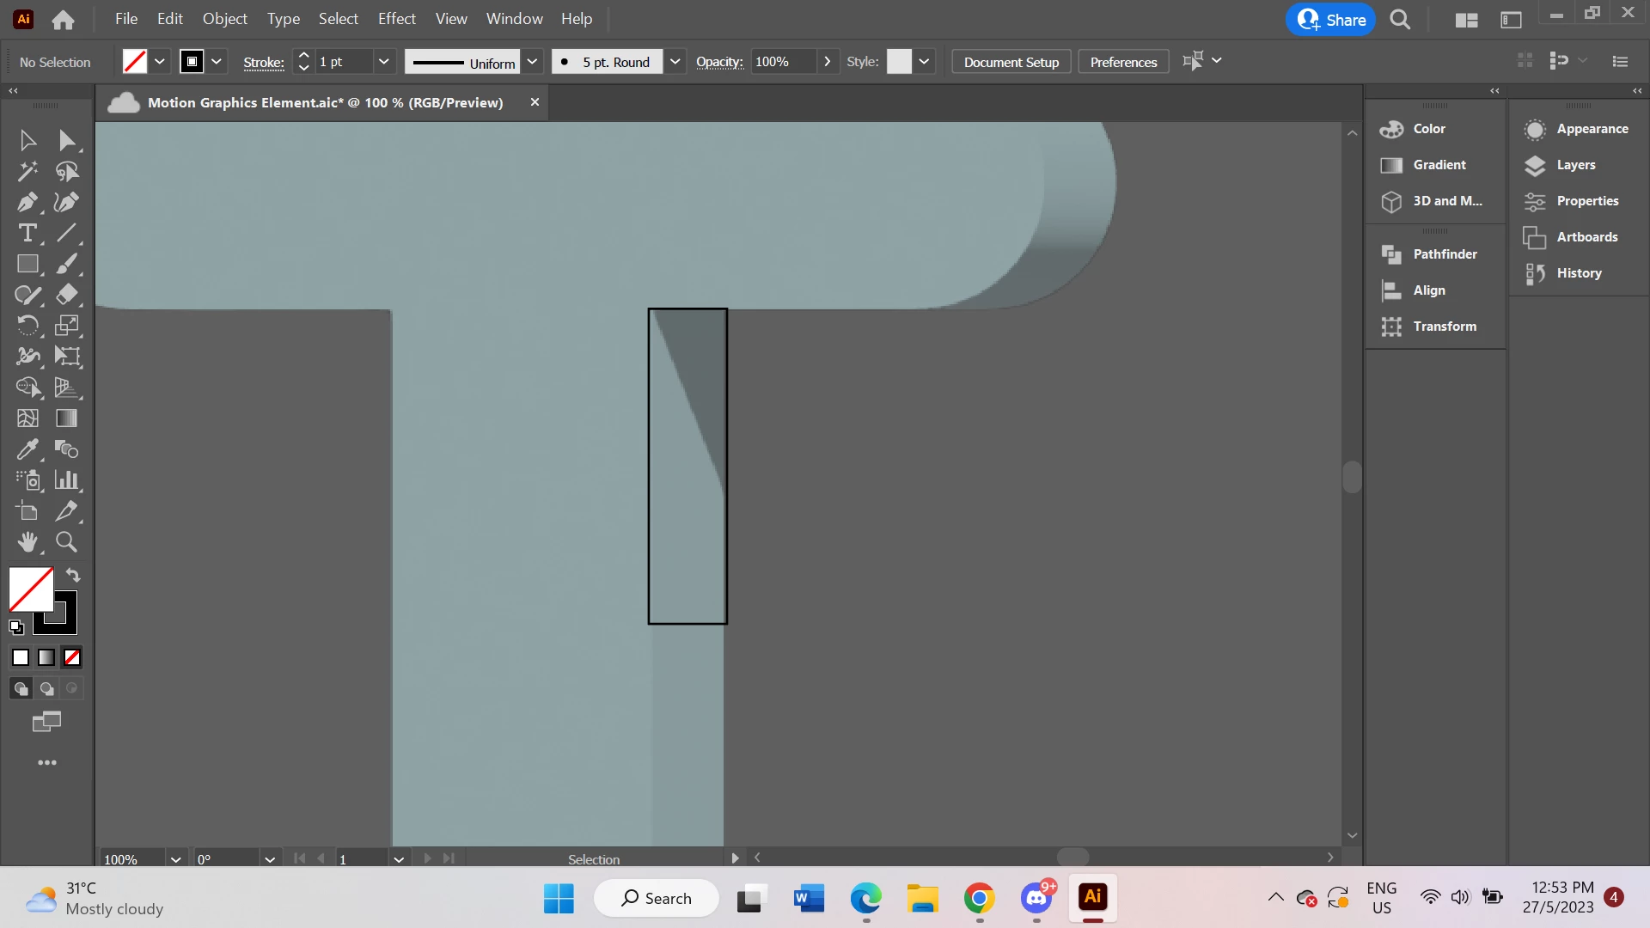Open the Object menu
This screenshot has width=1650, height=928.
[x=224, y=19]
